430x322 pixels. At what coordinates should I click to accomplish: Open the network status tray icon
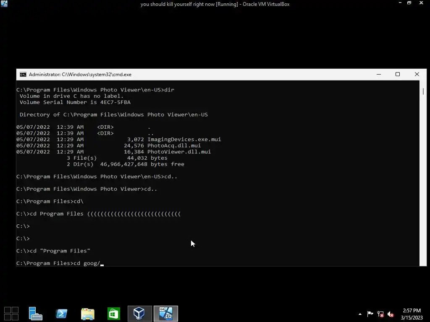click(x=380, y=314)
